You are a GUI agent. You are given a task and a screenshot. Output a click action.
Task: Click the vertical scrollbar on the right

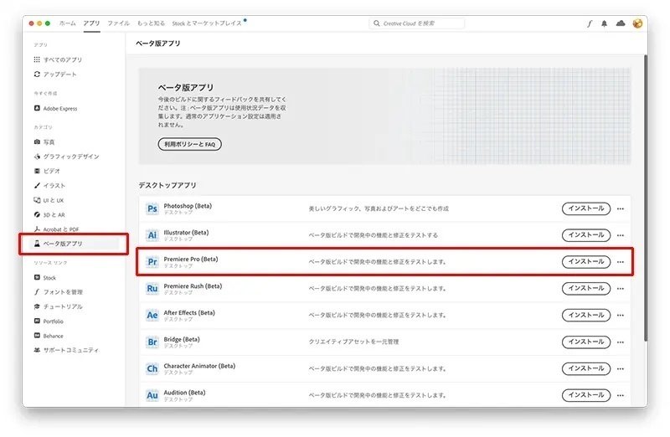tap(646, 198)
